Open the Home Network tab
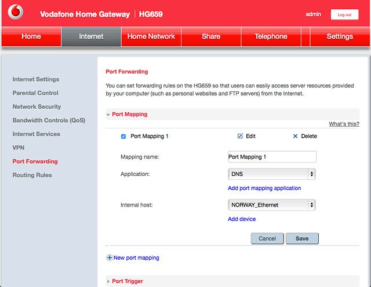Viewport: 371px width, 287px height. pos(151,36)
